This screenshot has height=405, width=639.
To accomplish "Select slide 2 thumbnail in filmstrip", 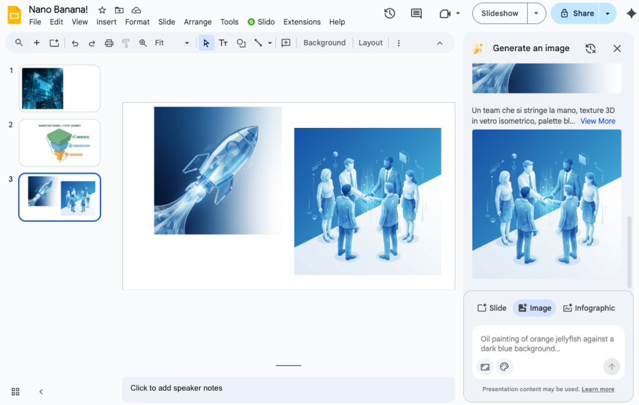I will click(x=60, y=143).
